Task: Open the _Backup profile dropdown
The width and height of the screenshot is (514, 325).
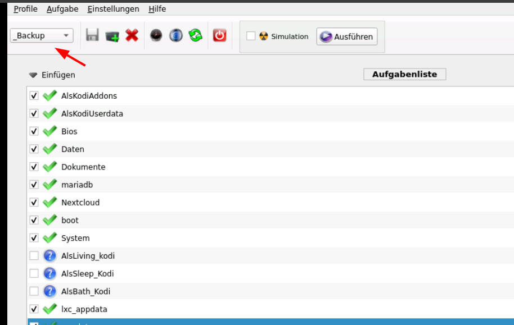Action: tap(42, 35)
